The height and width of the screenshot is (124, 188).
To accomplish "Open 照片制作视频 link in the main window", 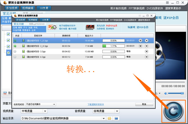I will (x=118, y=8).
